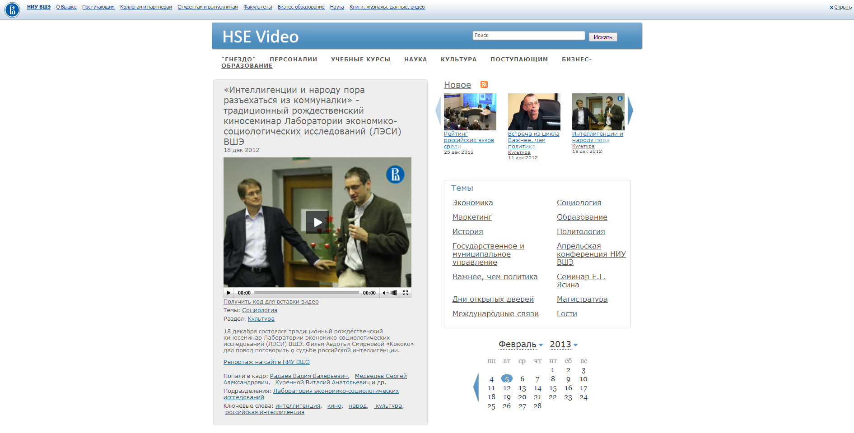
Task: Play the video with the center play button
Action: (x=317, y=222)
